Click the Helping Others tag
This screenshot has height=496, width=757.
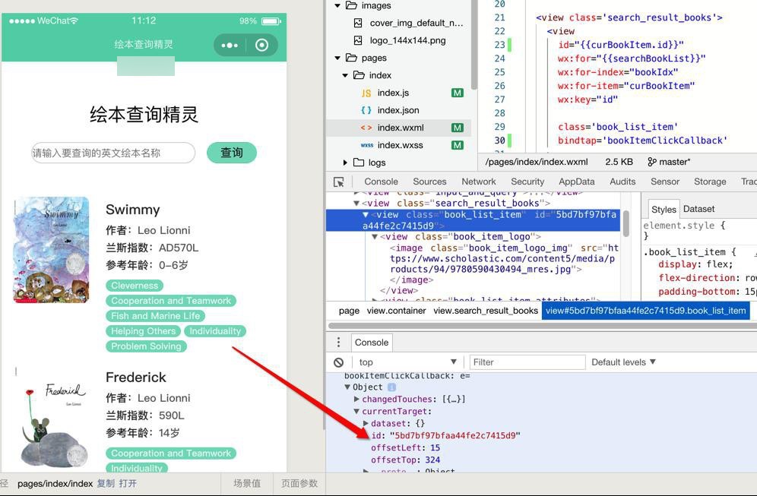point(144,331)
